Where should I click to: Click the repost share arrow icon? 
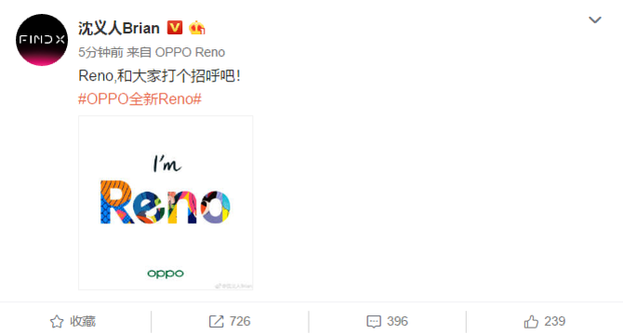coord(216,321)
